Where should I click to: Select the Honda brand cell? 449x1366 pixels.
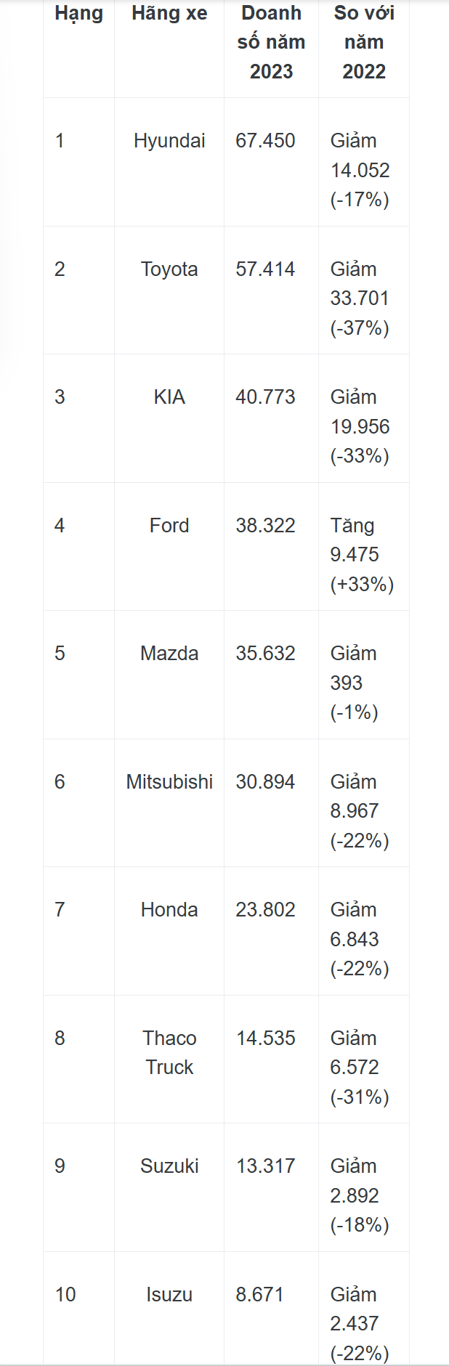tap(169, 910)
